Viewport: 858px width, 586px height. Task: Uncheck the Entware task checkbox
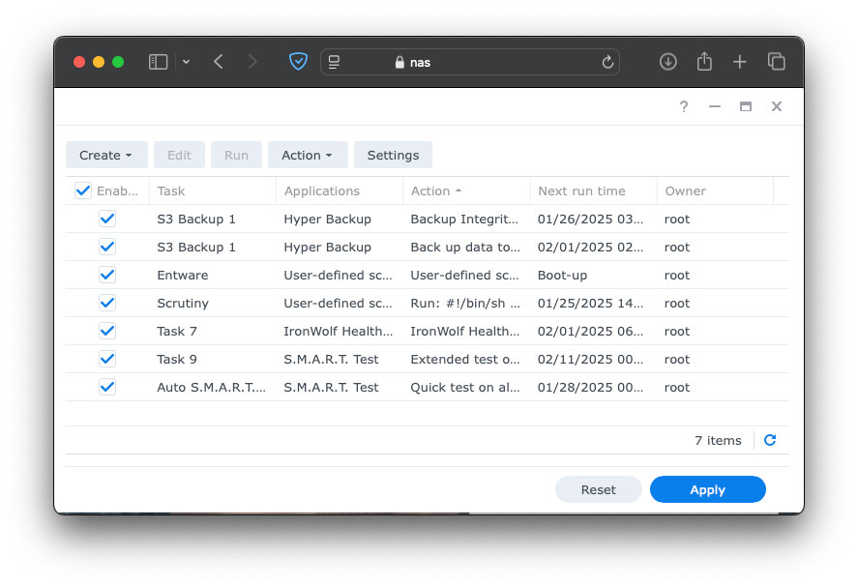click(x=107, y=275)
